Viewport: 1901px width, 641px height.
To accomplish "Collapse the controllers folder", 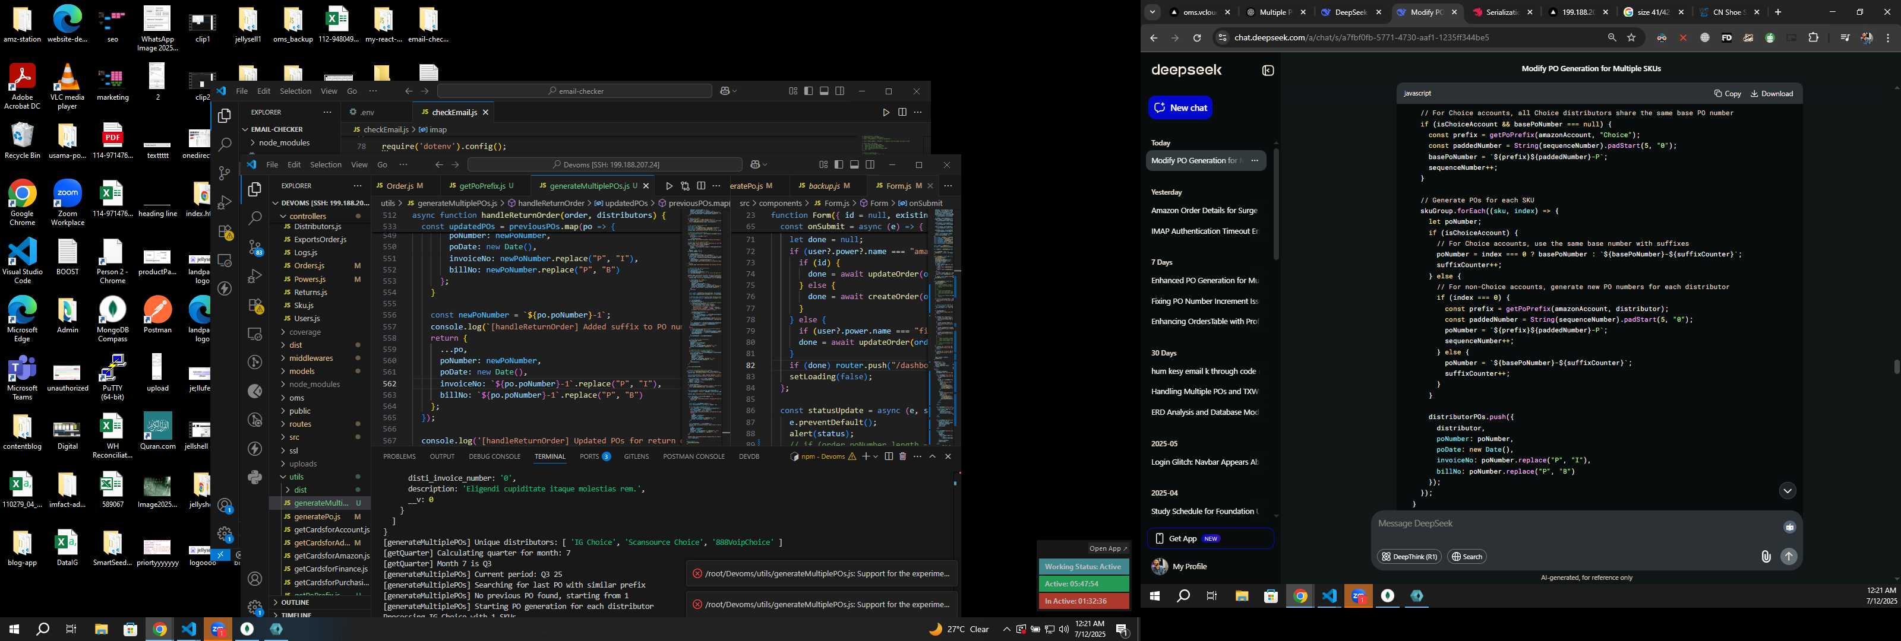I will point(320,216).
